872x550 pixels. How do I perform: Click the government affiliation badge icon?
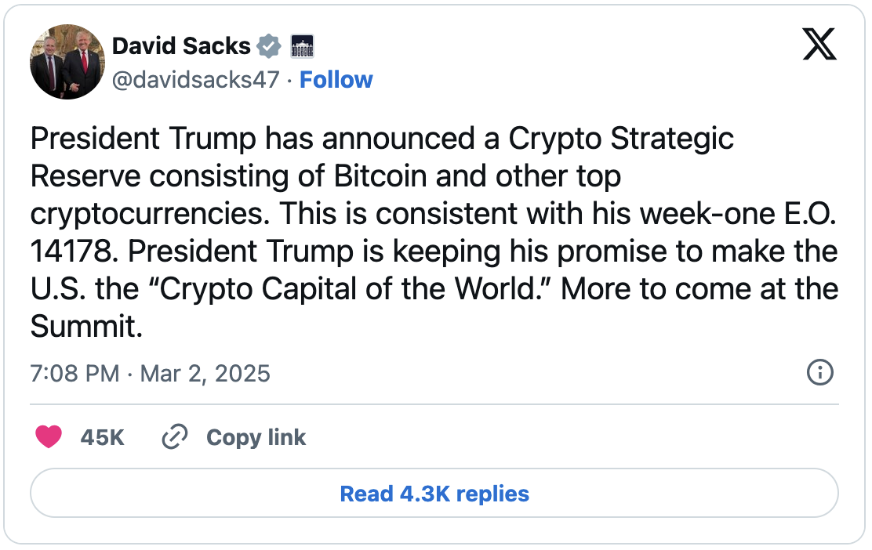[302, 46]
